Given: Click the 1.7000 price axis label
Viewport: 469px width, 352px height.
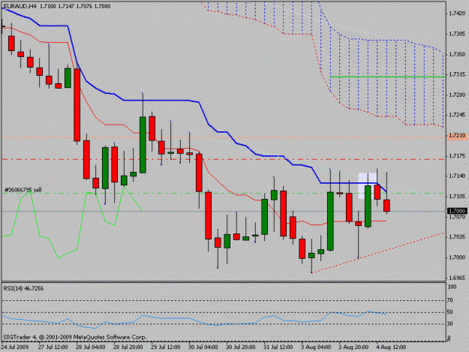Looking at the screenshot, I should (457, 257).
